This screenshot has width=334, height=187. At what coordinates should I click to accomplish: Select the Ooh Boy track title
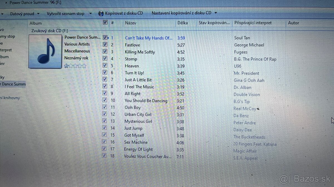132,107
